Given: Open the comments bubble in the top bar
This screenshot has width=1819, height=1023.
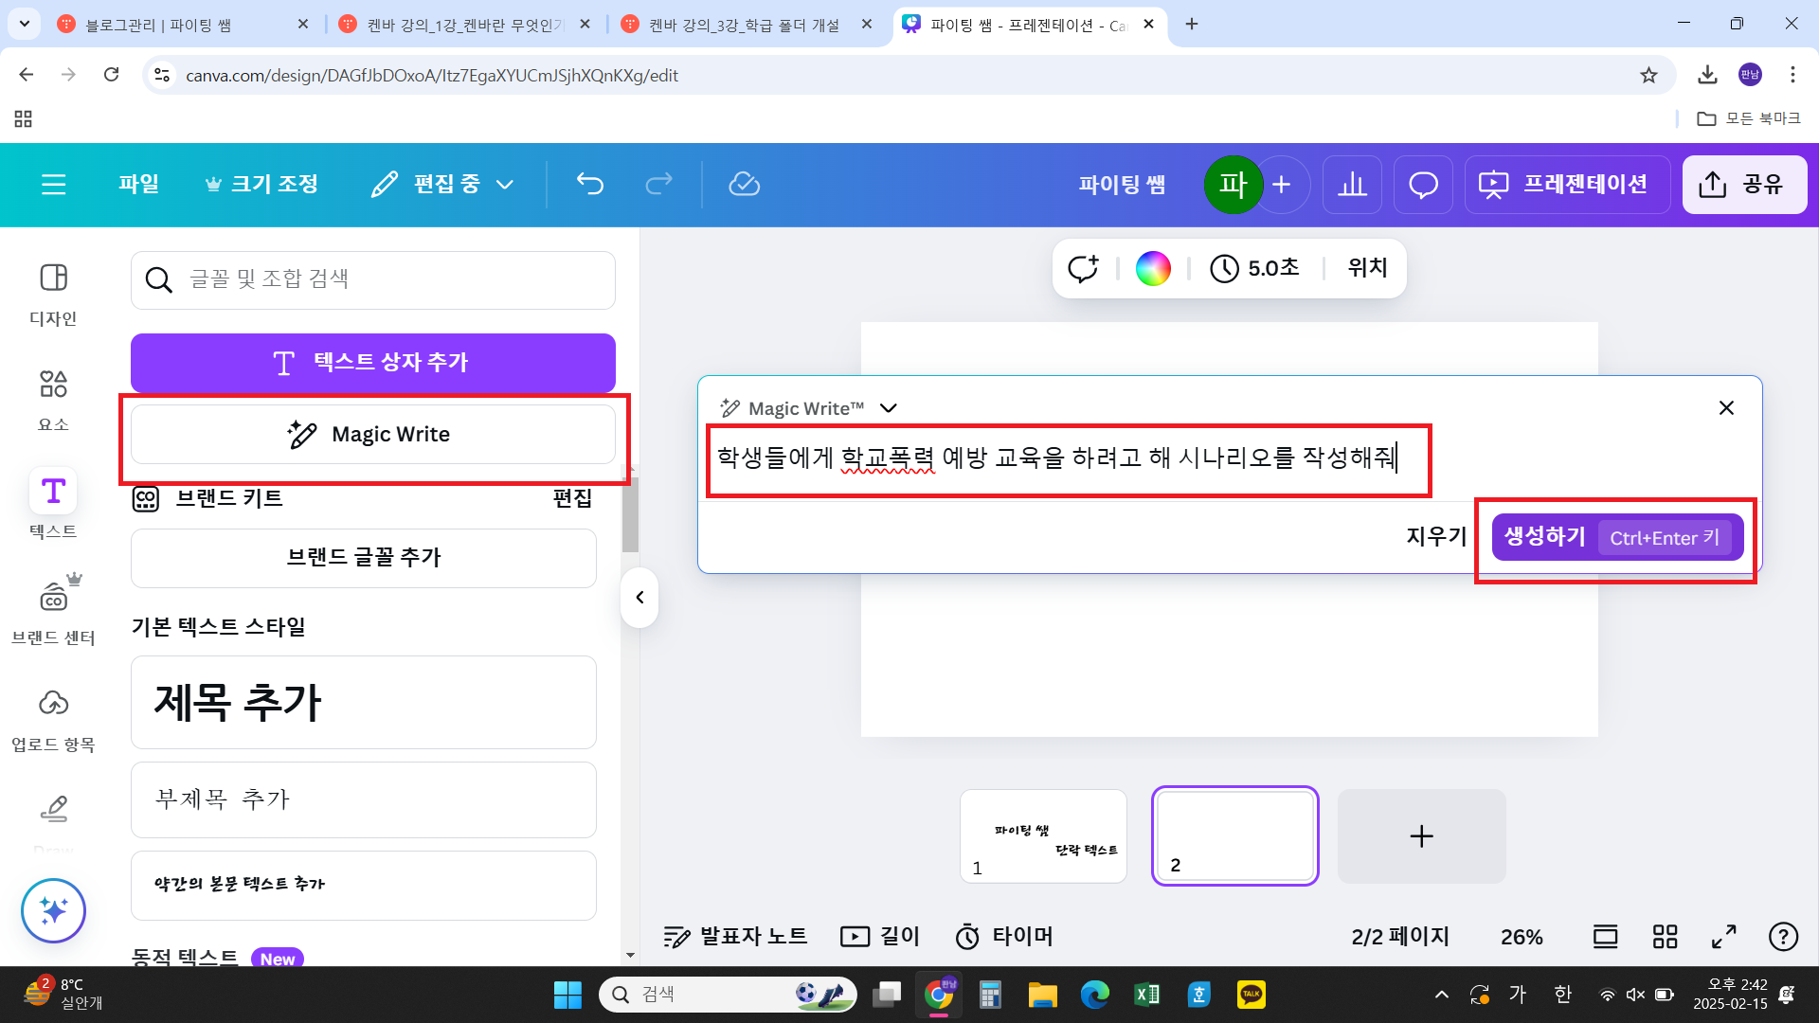Looking at the screenshot, I should 1422,184.
